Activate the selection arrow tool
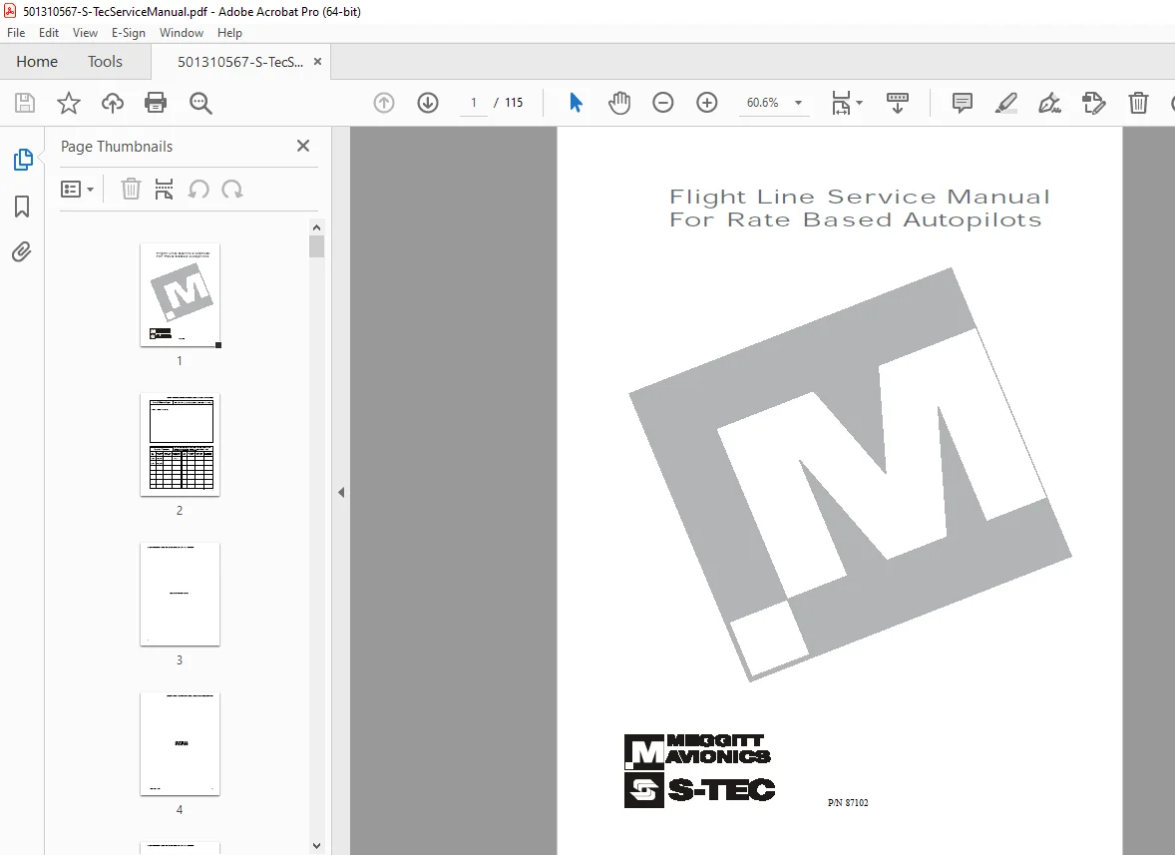The height and width of the screenshot is (855, 1175). pos(576,103)
